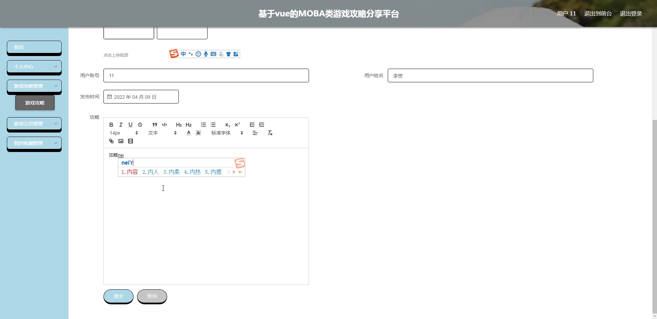
Task: Toggle Sogou punctuation mode
Action: tap(191, 54)
